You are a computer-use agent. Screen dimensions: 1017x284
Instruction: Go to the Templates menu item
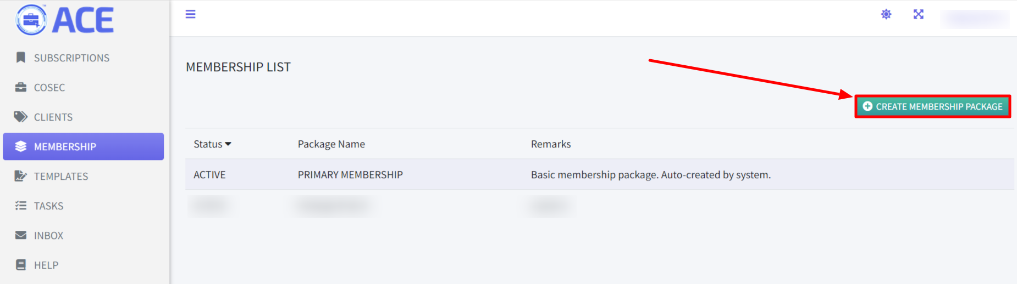coord(61,177)
